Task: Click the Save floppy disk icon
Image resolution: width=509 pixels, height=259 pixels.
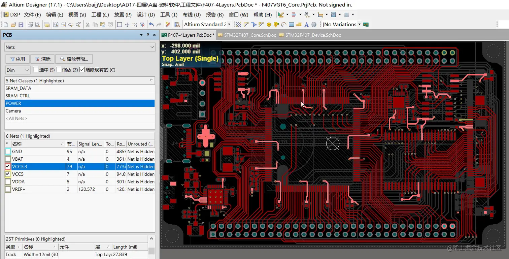Action: click(21, 25)
